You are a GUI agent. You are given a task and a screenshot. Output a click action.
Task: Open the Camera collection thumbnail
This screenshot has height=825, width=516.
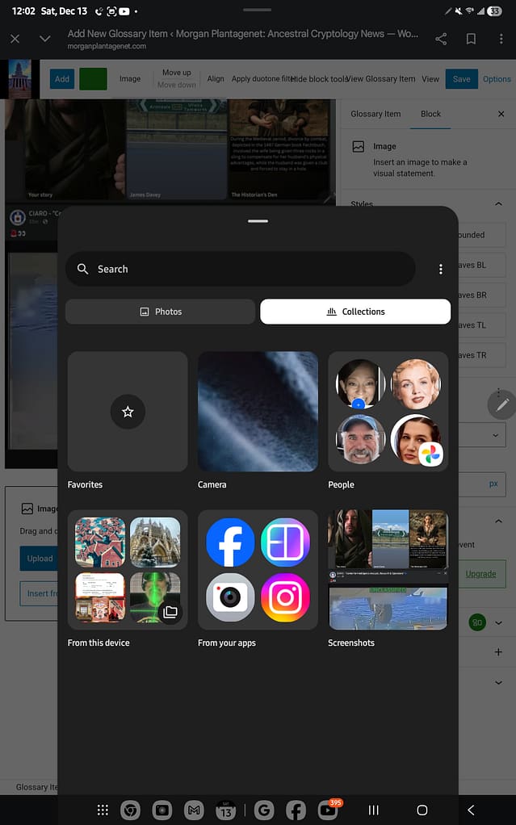[258, 412]
